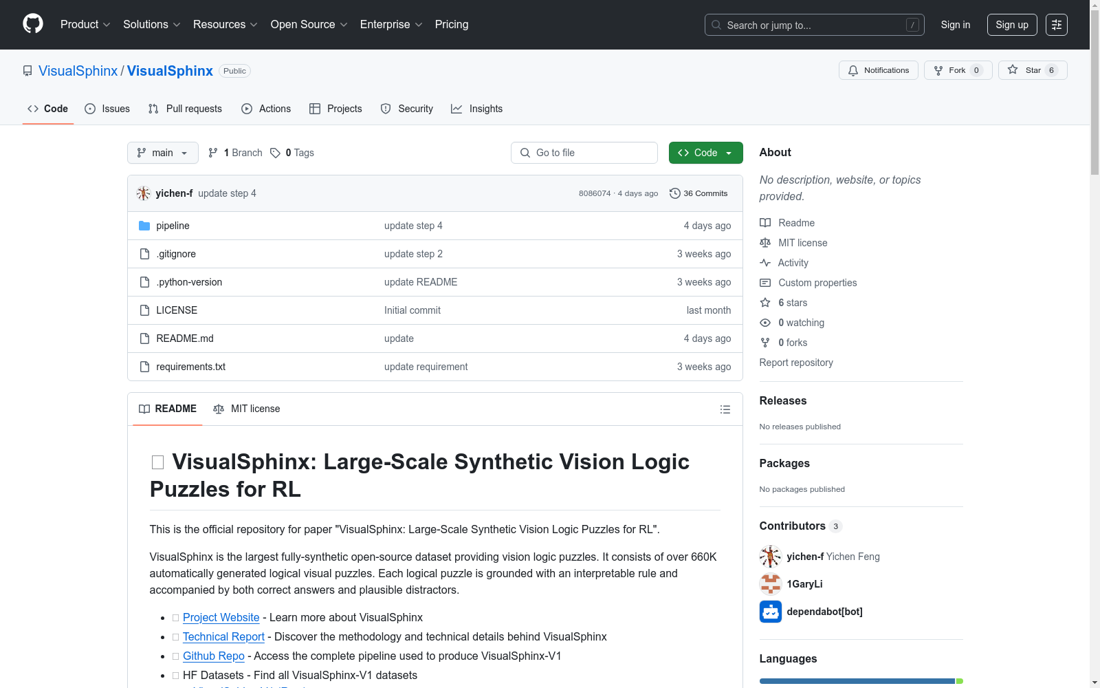The width and height of the screenshot is (1100, 688).
Task: Open the README.md file
Action: 185,338
